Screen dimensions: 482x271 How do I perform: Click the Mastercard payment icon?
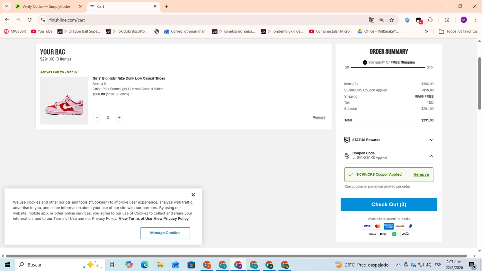click(x=378, y=226)
